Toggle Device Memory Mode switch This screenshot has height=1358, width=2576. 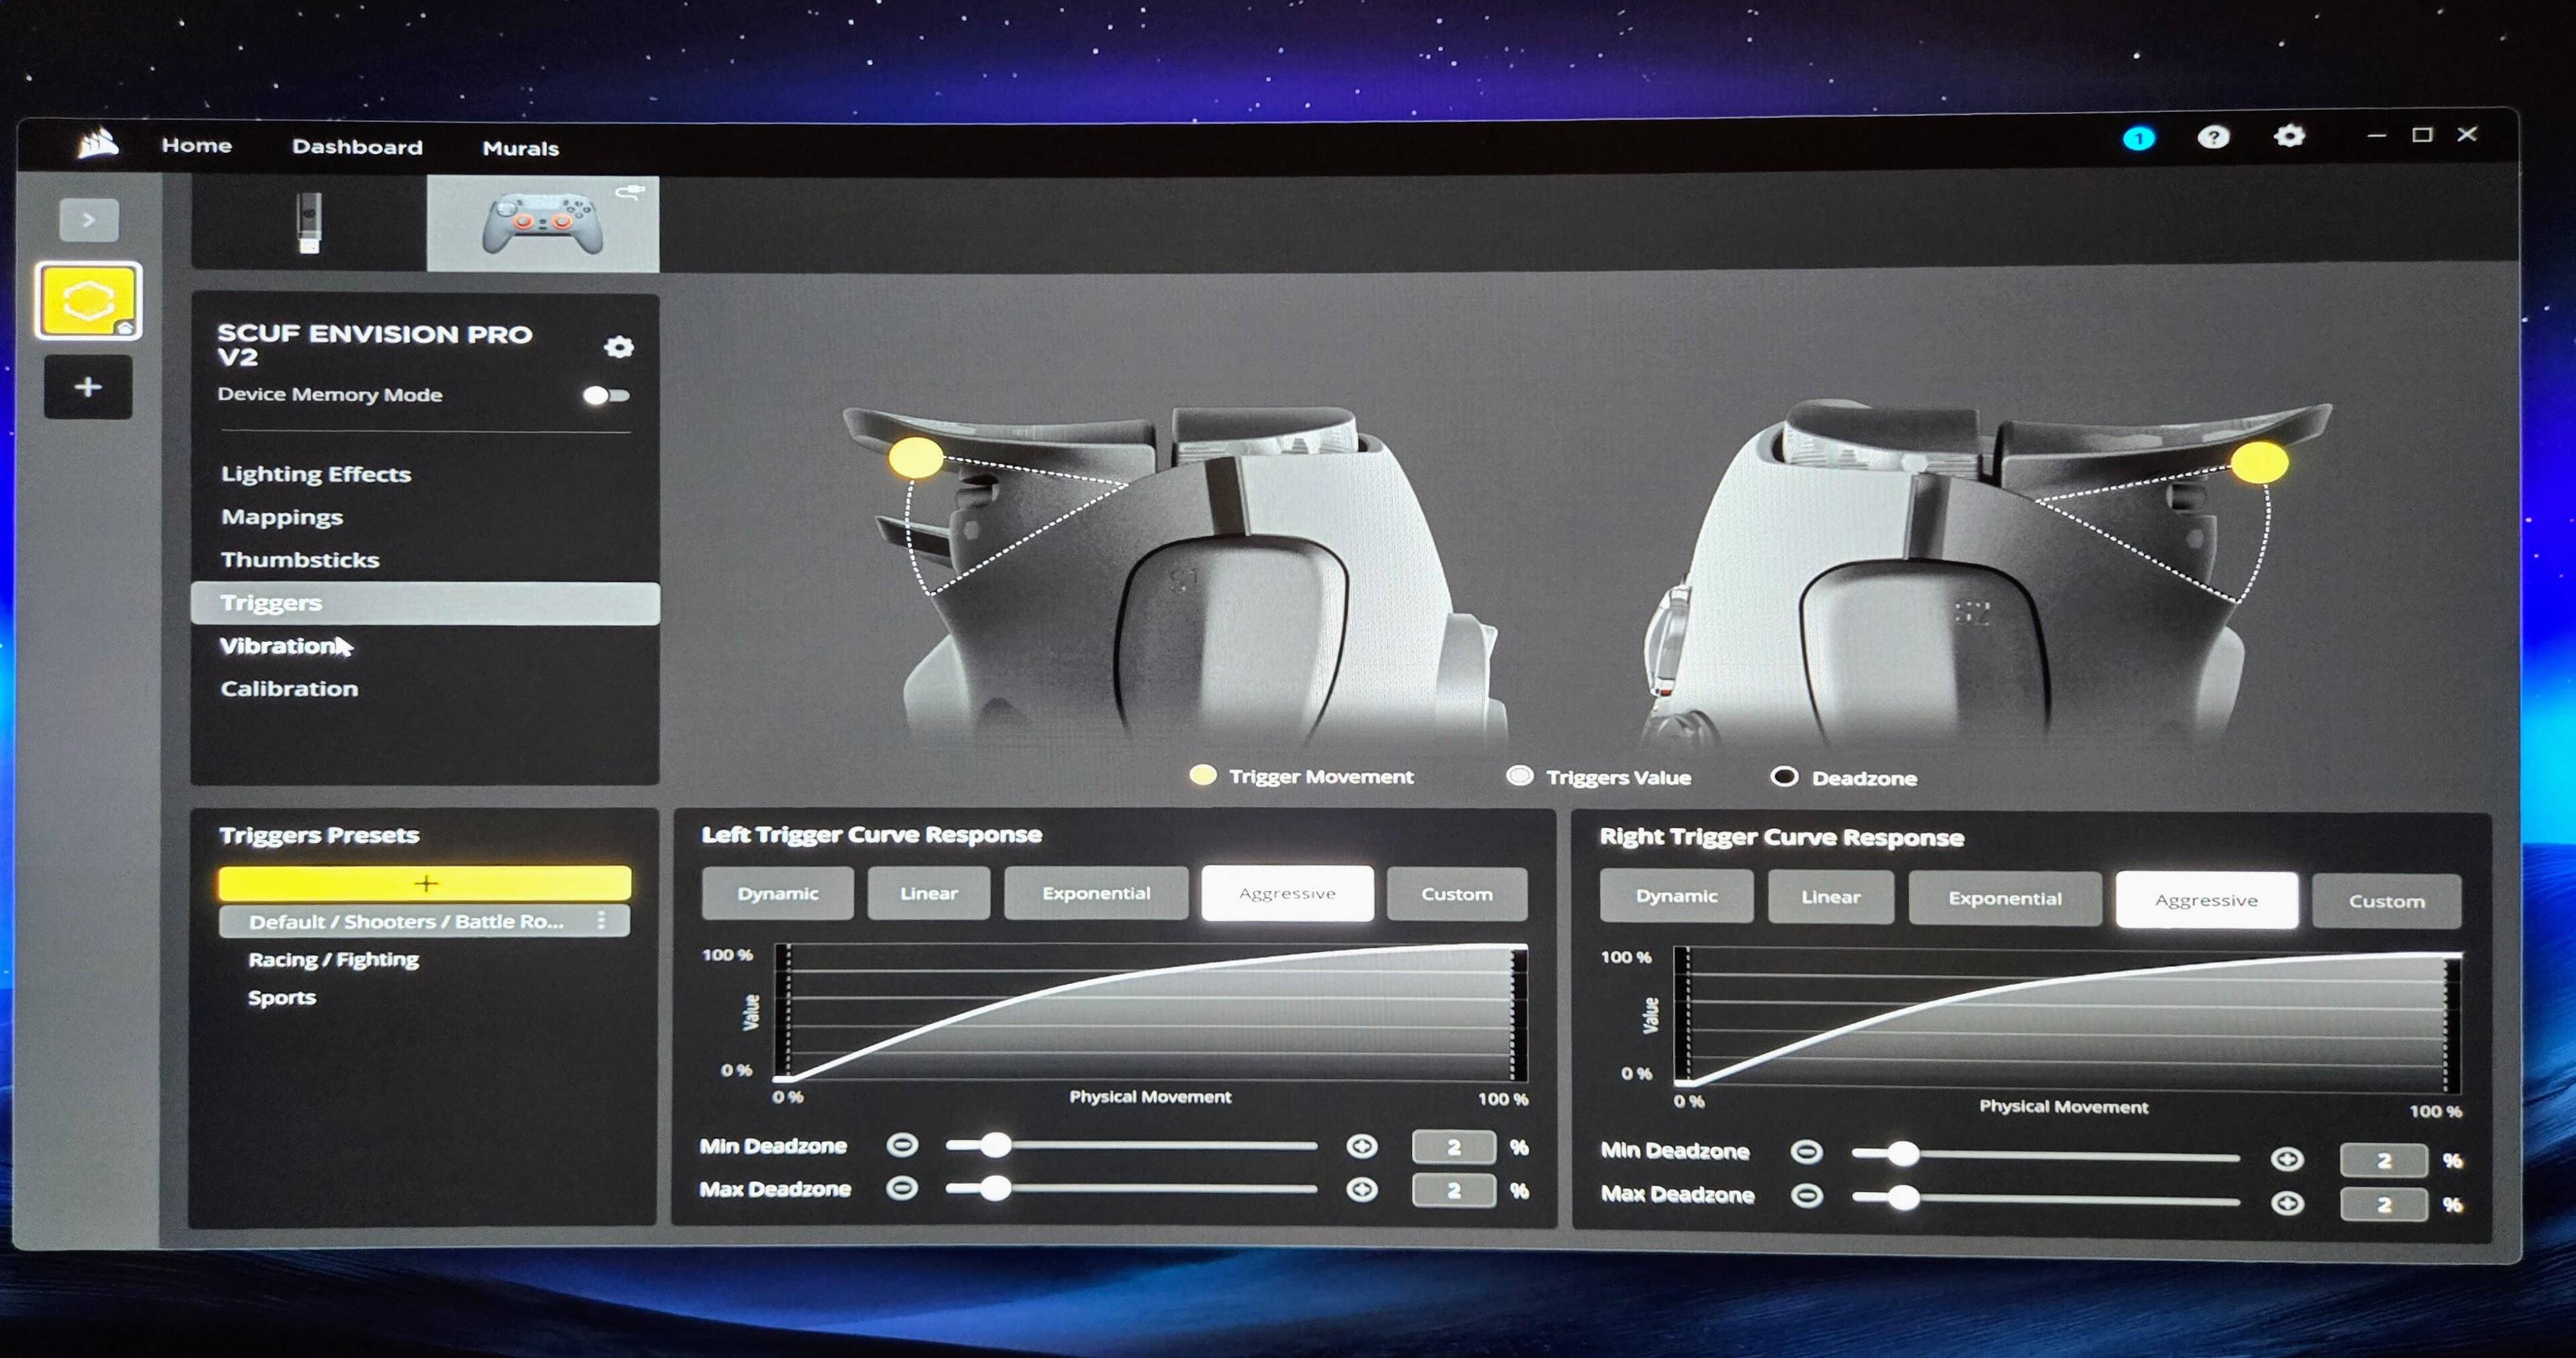(606, 395)
